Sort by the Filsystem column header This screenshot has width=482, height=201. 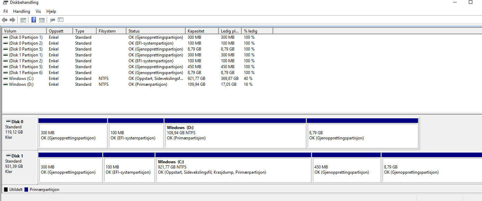(111, 31)
